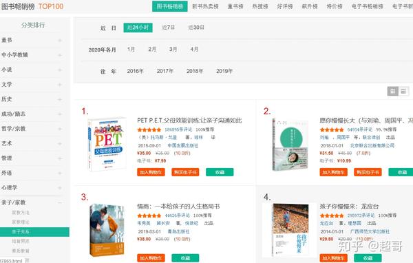Screen dimensions: 413x263
Task: Filter by 3月 of 2020
Action: click(173, 50)
